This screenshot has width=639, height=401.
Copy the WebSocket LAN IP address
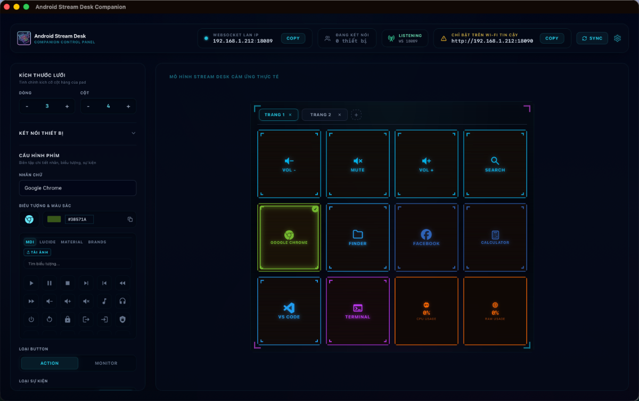click(293, 38)
